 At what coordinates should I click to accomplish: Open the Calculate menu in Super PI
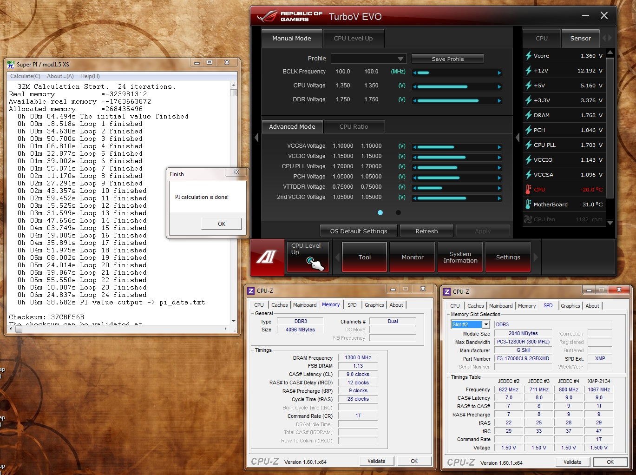(25, 76)
